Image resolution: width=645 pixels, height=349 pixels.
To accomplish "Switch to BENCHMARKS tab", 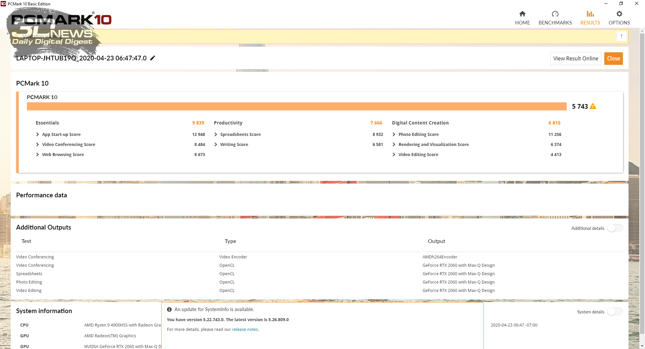I will [x=555, y=18].
